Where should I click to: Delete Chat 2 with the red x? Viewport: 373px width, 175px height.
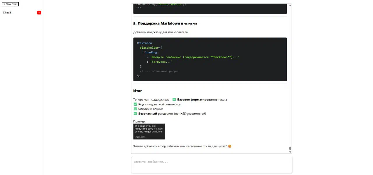pyautogui.click(x=39, y=13)
